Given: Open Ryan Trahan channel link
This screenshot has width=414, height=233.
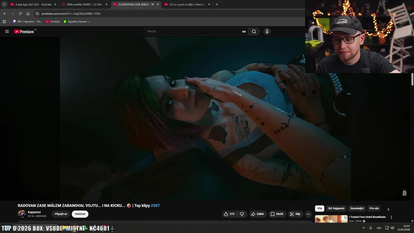Looking at the screenshot, I should [x=355, y=221].
